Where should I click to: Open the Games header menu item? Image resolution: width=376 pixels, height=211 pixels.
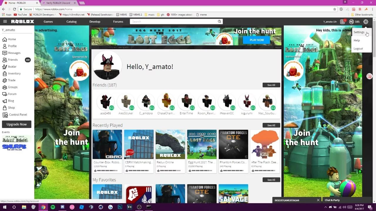click(48, 22)
